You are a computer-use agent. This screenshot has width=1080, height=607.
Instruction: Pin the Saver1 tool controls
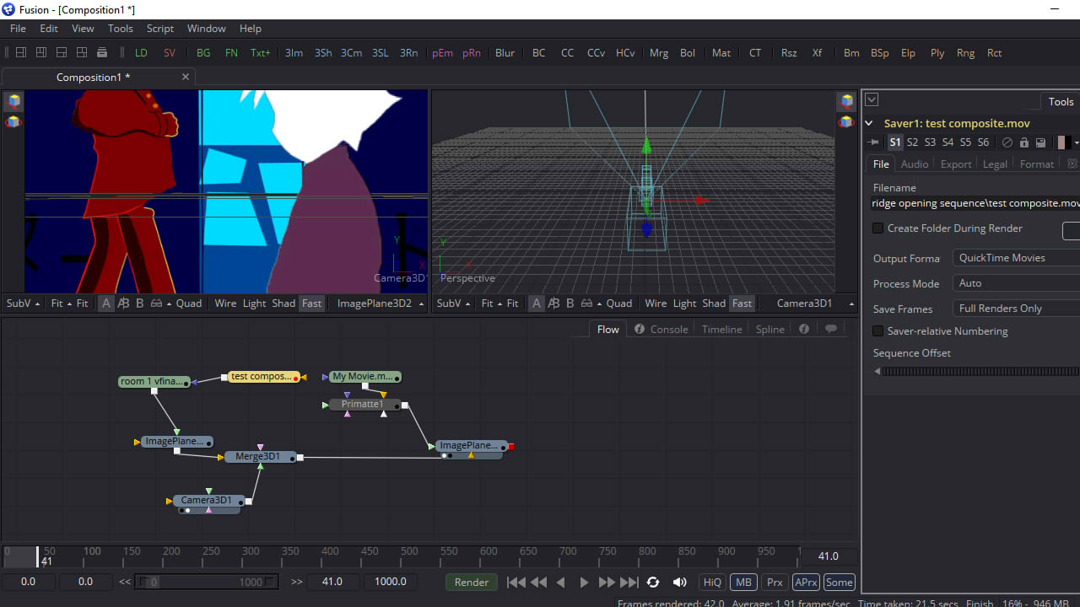coord(875,142)
